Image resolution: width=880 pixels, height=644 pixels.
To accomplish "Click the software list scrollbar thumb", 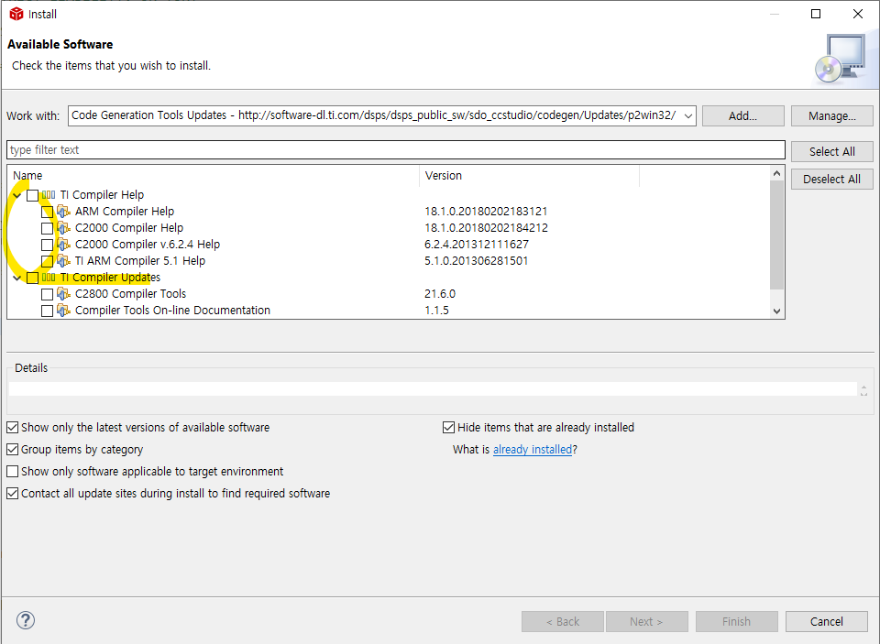I will (776, 235).
